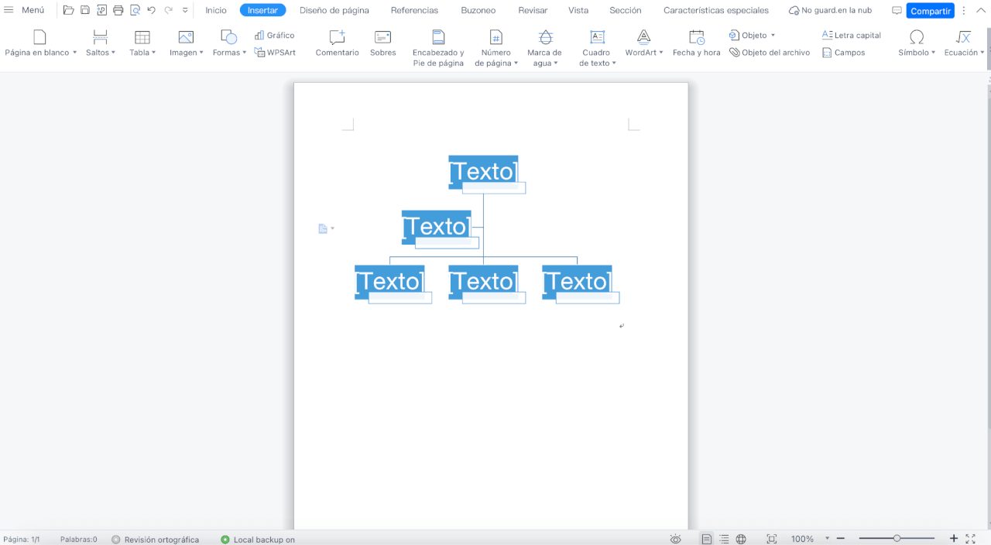The width and height of the screenshot is (991, 545).
Task: Toggle eye protection mode icon
Action: coord(676,539)
